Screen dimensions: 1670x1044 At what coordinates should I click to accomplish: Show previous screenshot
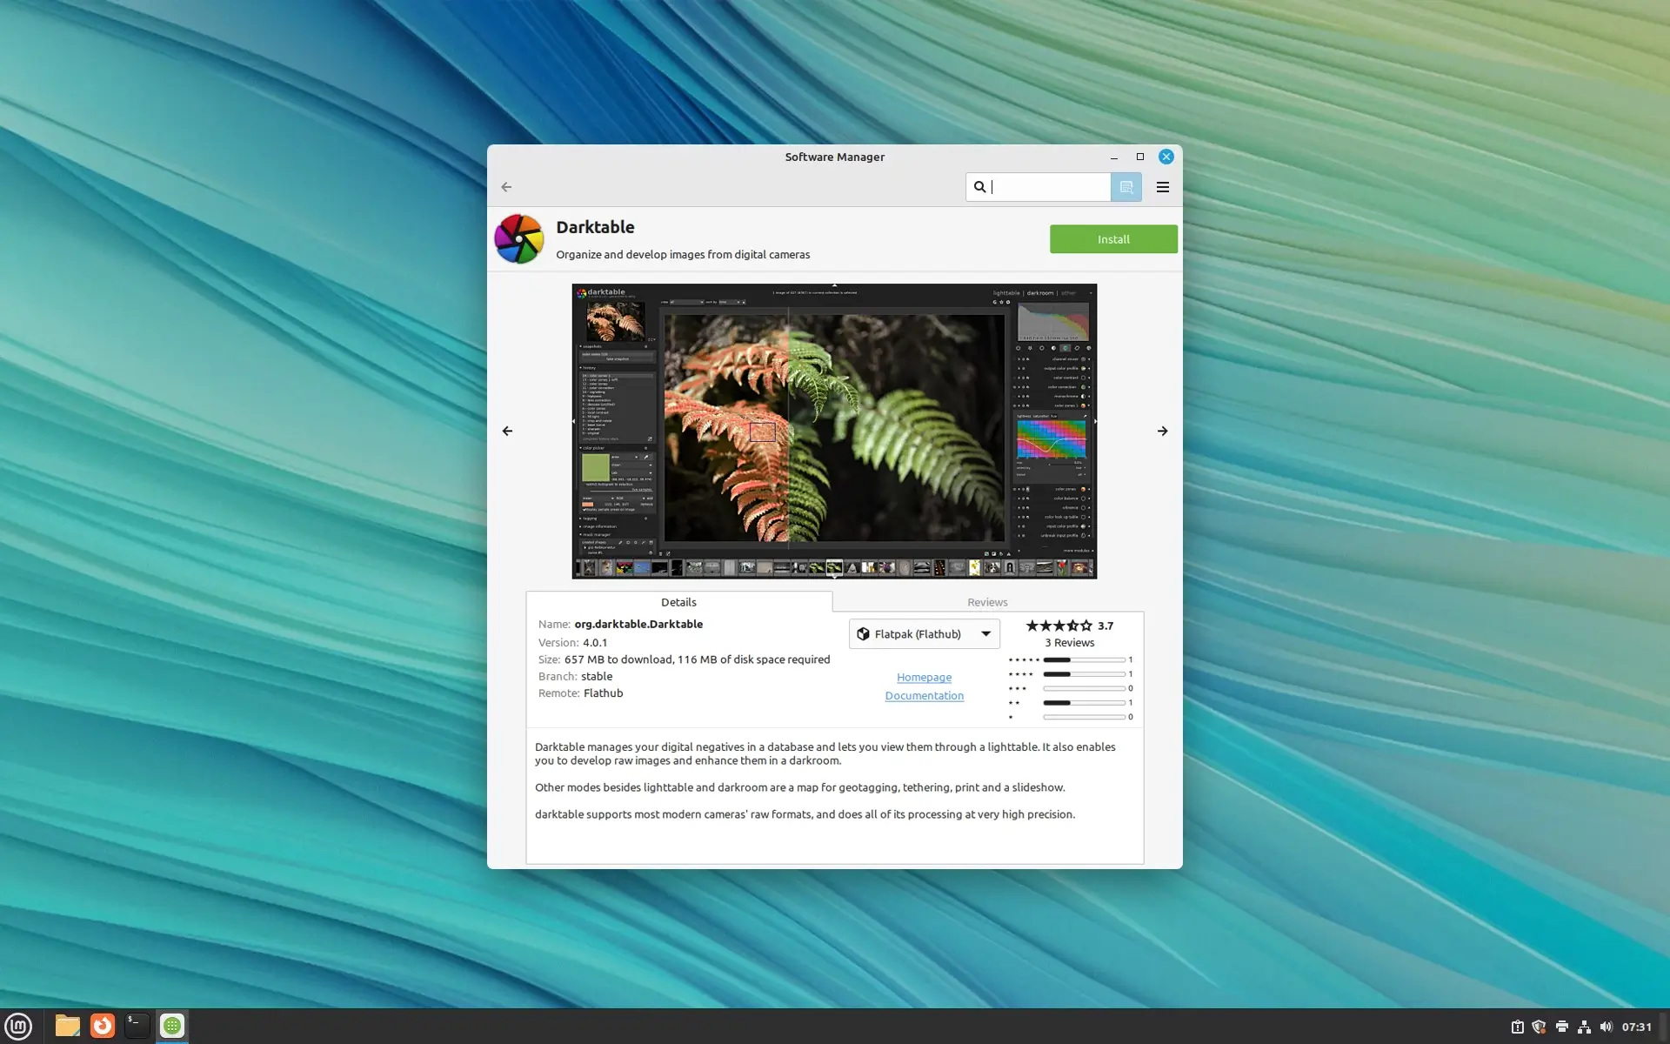pos(507,431)
